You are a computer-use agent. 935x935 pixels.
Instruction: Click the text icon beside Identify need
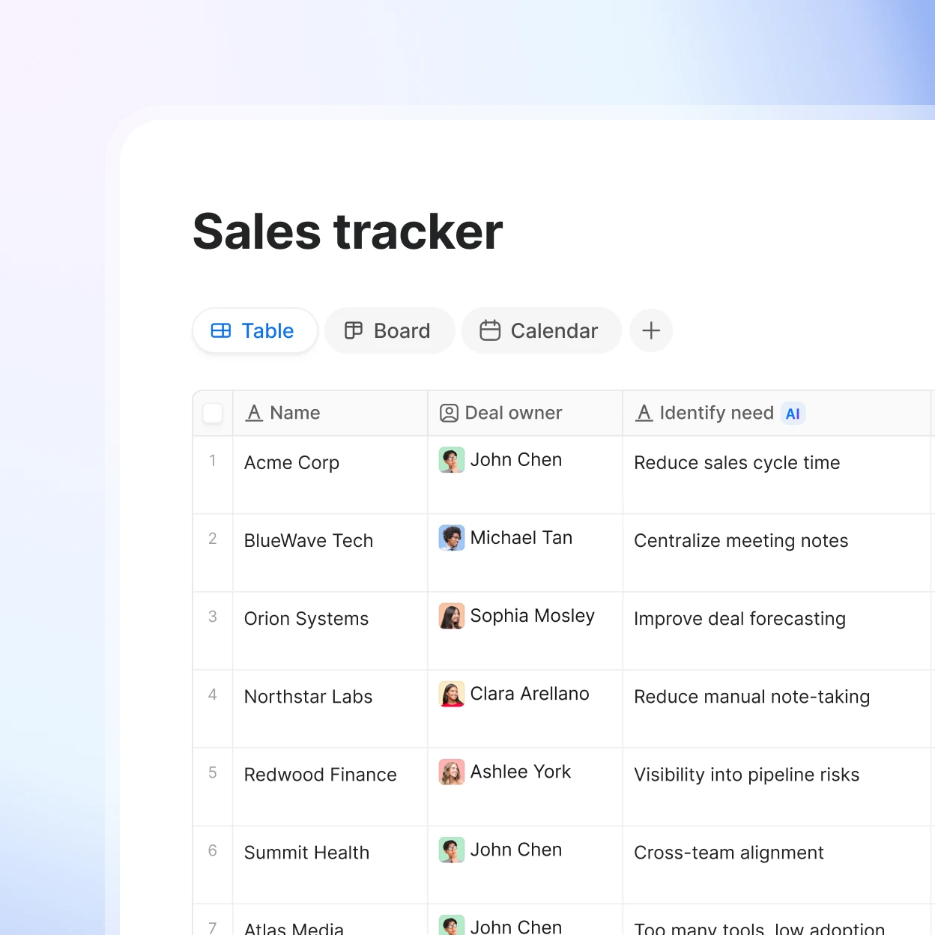click(x=644, y=413)
